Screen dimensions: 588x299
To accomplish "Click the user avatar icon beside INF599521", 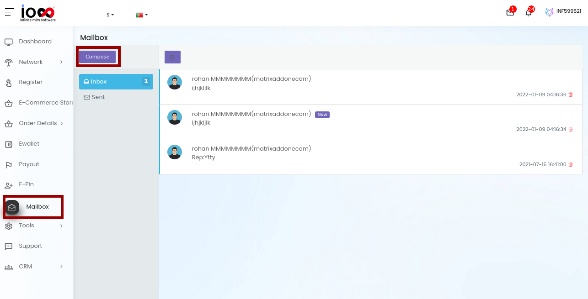I will click(x=549, y=12).
